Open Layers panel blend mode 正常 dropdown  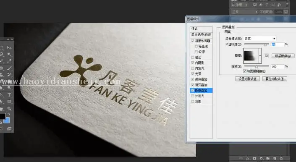point(244,12)
